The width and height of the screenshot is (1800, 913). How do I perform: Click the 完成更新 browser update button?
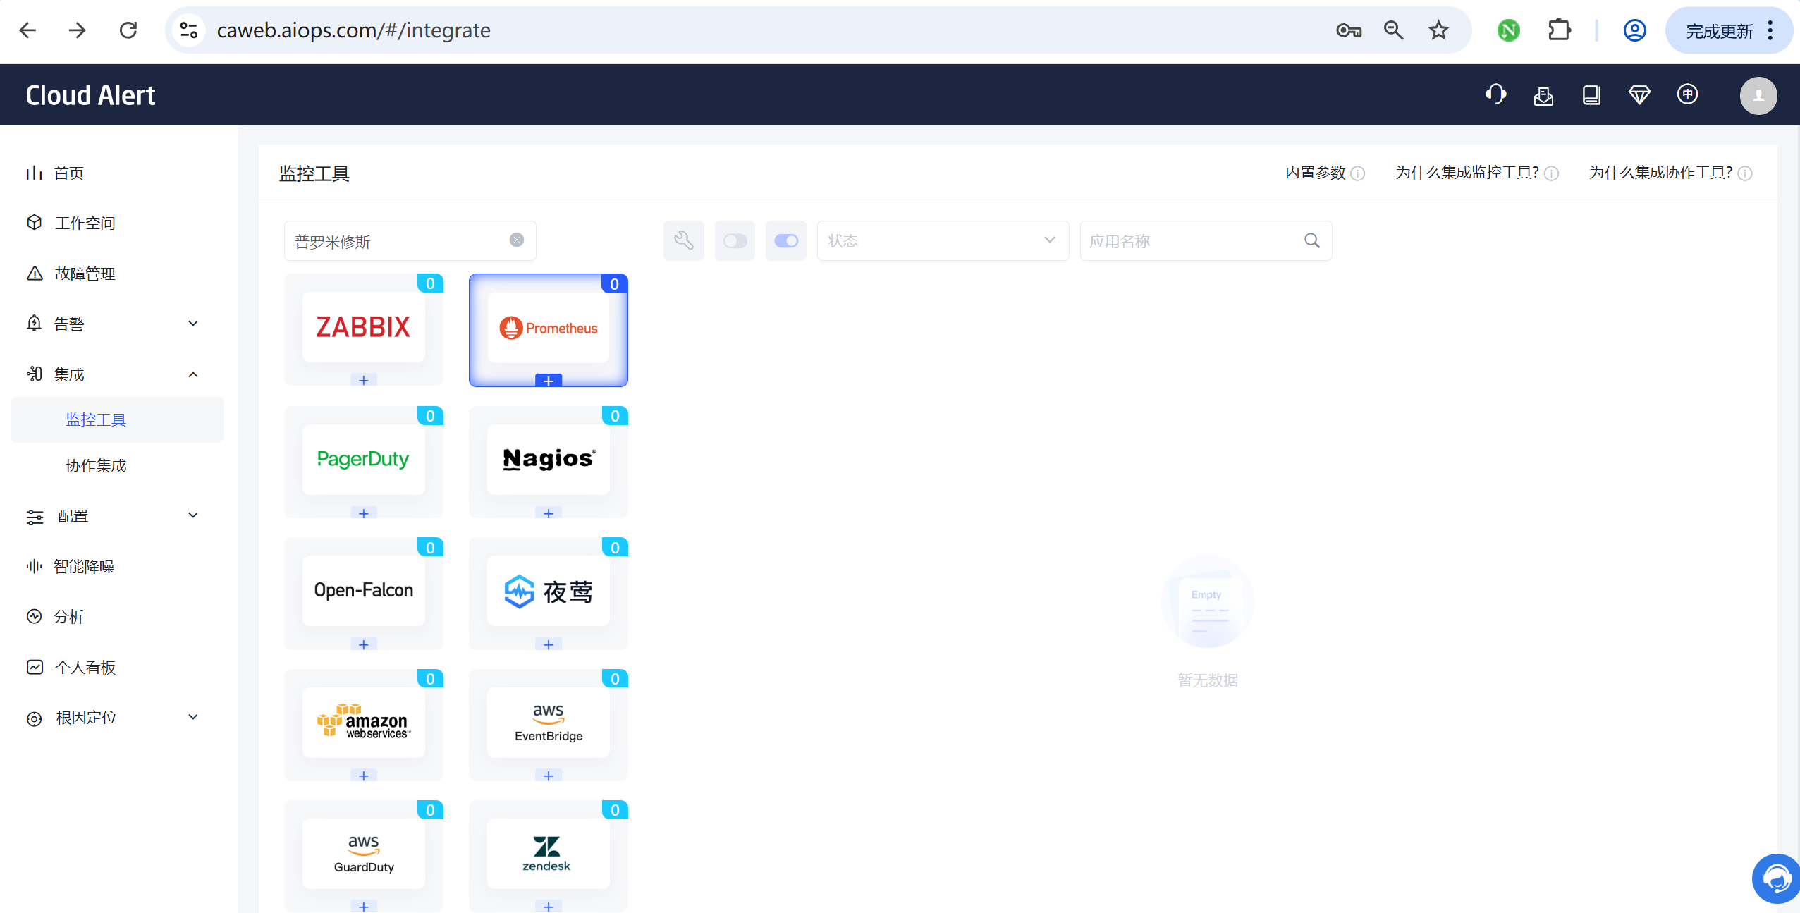click(x=1720, y=31)
